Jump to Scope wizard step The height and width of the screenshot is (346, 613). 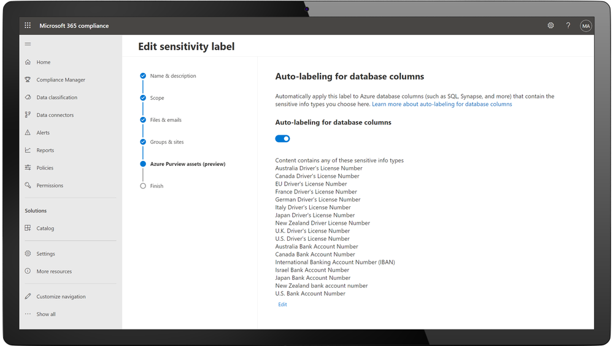(156, 98)
